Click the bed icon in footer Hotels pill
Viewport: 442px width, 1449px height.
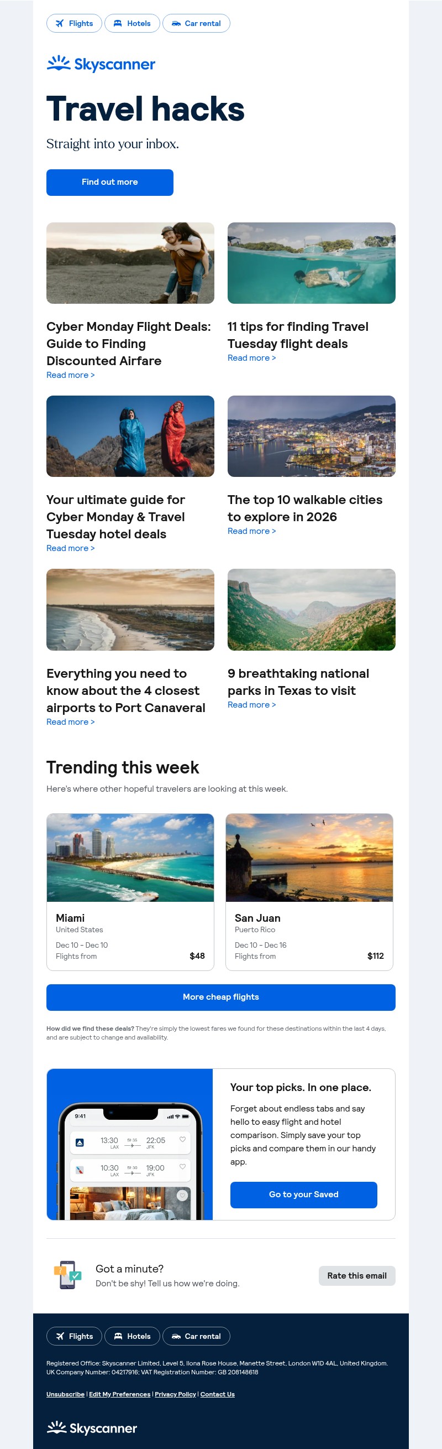pyautogui.click(x=118, y=1336)
